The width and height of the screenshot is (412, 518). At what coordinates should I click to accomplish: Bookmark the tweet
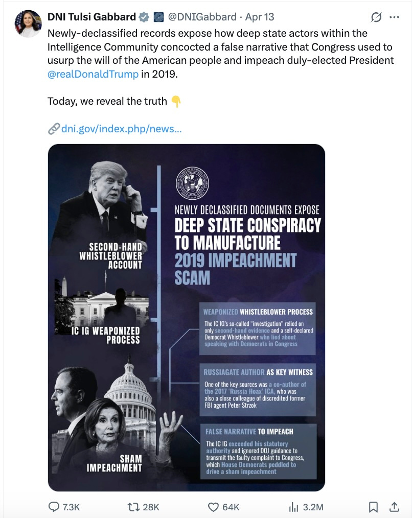point(374,507)
